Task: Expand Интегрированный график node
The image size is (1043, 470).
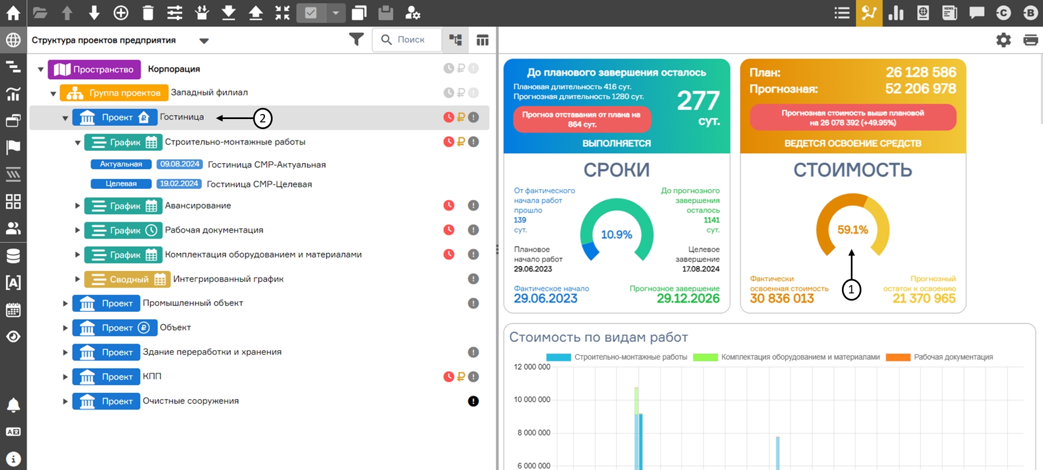Action: point(78,279)
